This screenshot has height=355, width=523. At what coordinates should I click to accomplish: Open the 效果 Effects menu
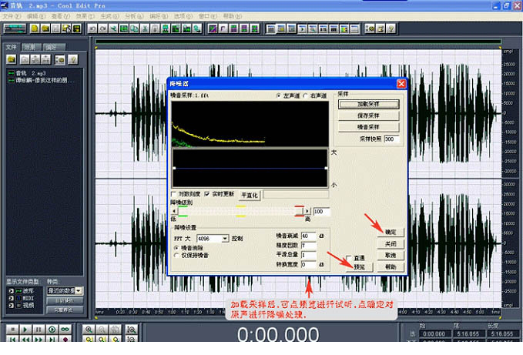[x=85, y=16]
